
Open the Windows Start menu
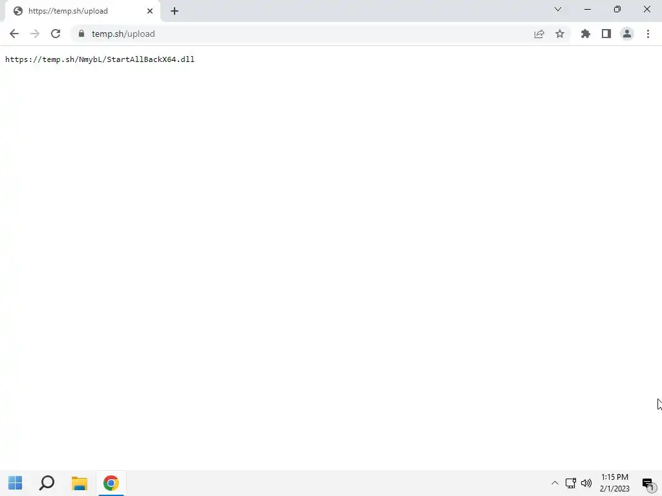point(16,483)
